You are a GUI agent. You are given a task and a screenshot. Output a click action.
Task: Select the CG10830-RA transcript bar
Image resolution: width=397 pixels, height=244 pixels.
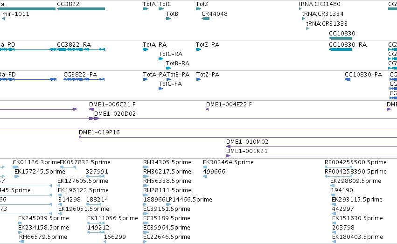tap(340, 49)
